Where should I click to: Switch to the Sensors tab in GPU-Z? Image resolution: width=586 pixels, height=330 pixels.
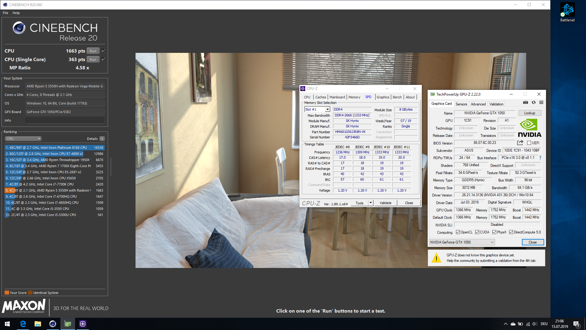point(461,104)
